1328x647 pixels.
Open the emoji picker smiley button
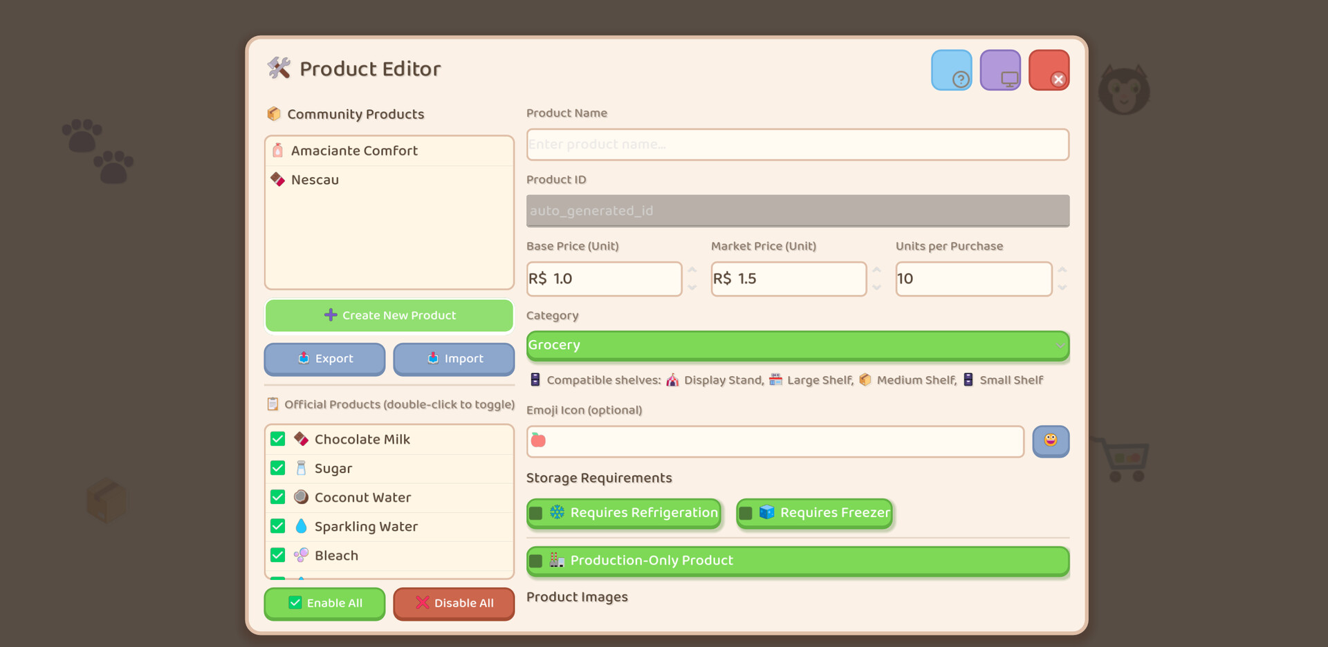(x=1050, y=441)
